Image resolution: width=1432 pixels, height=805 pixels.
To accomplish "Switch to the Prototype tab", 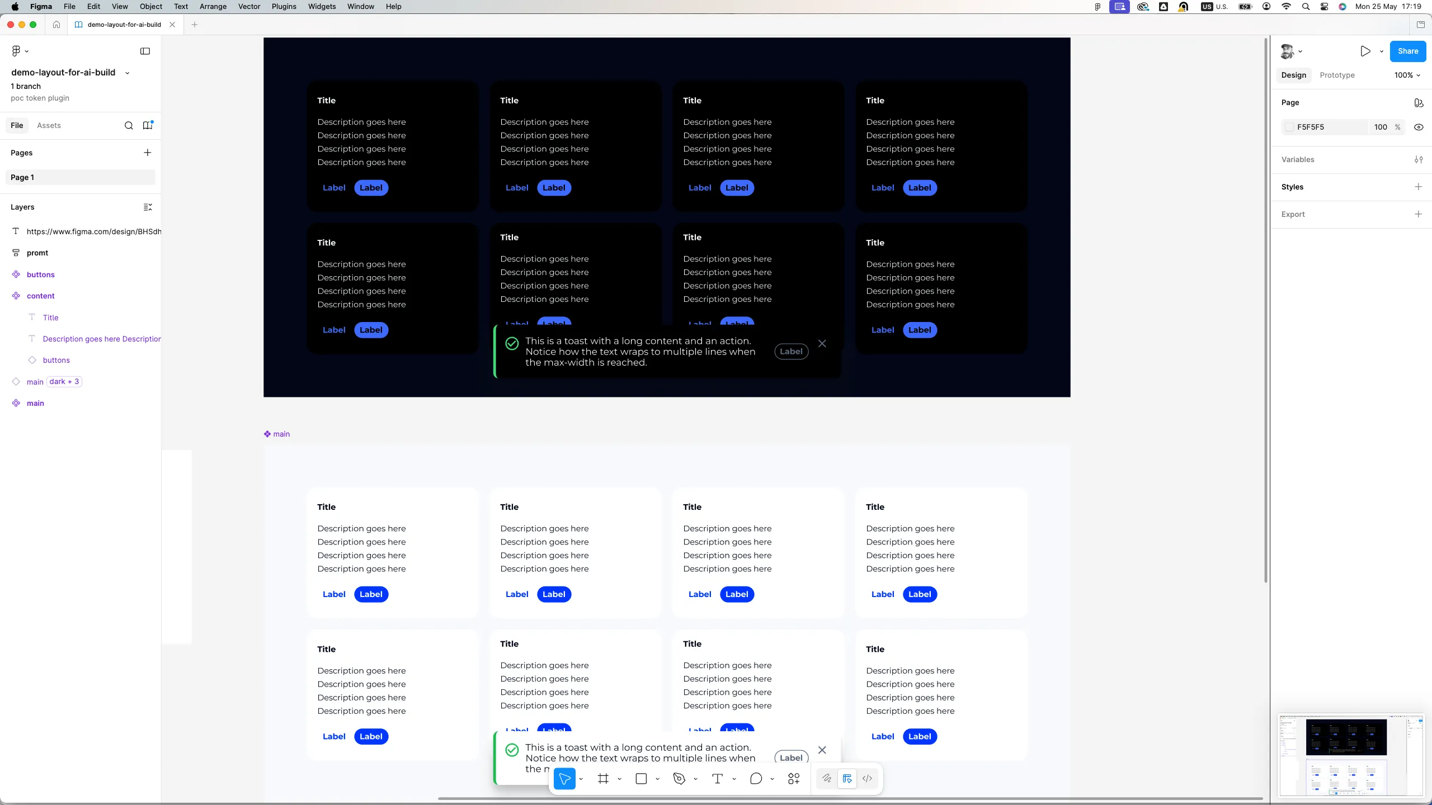I will tap(1337, 75).
